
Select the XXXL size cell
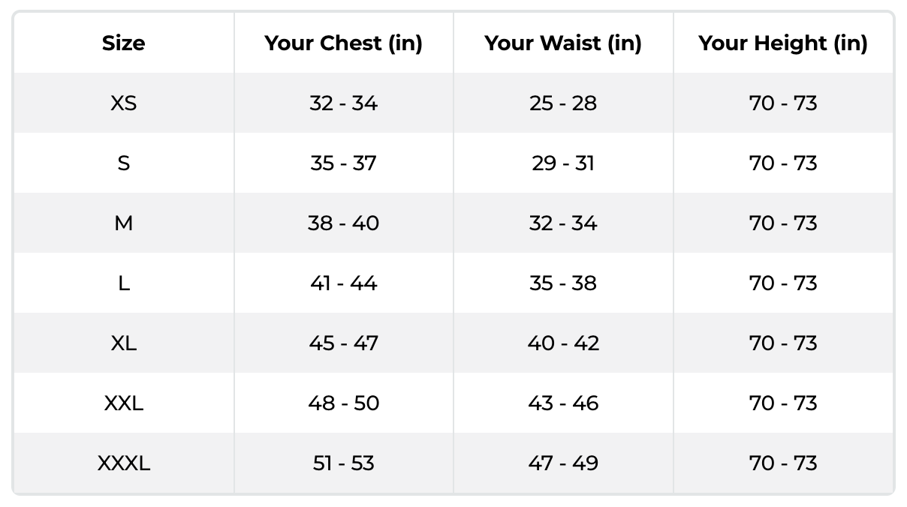coord(123,463)
